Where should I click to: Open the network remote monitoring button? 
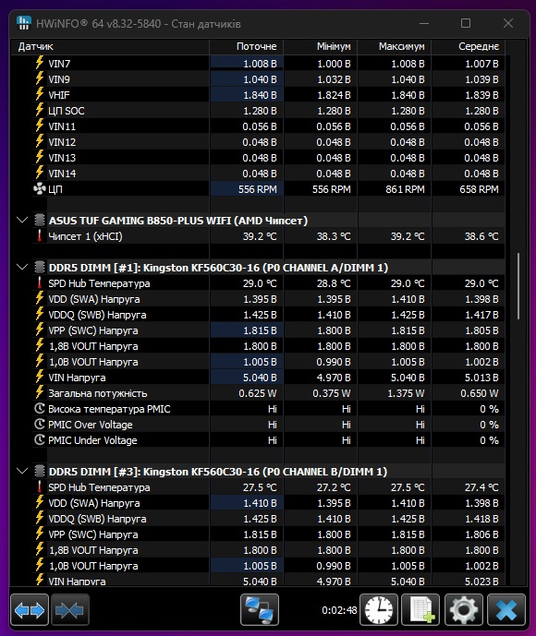pyautogui.click(x=260, y=610)
